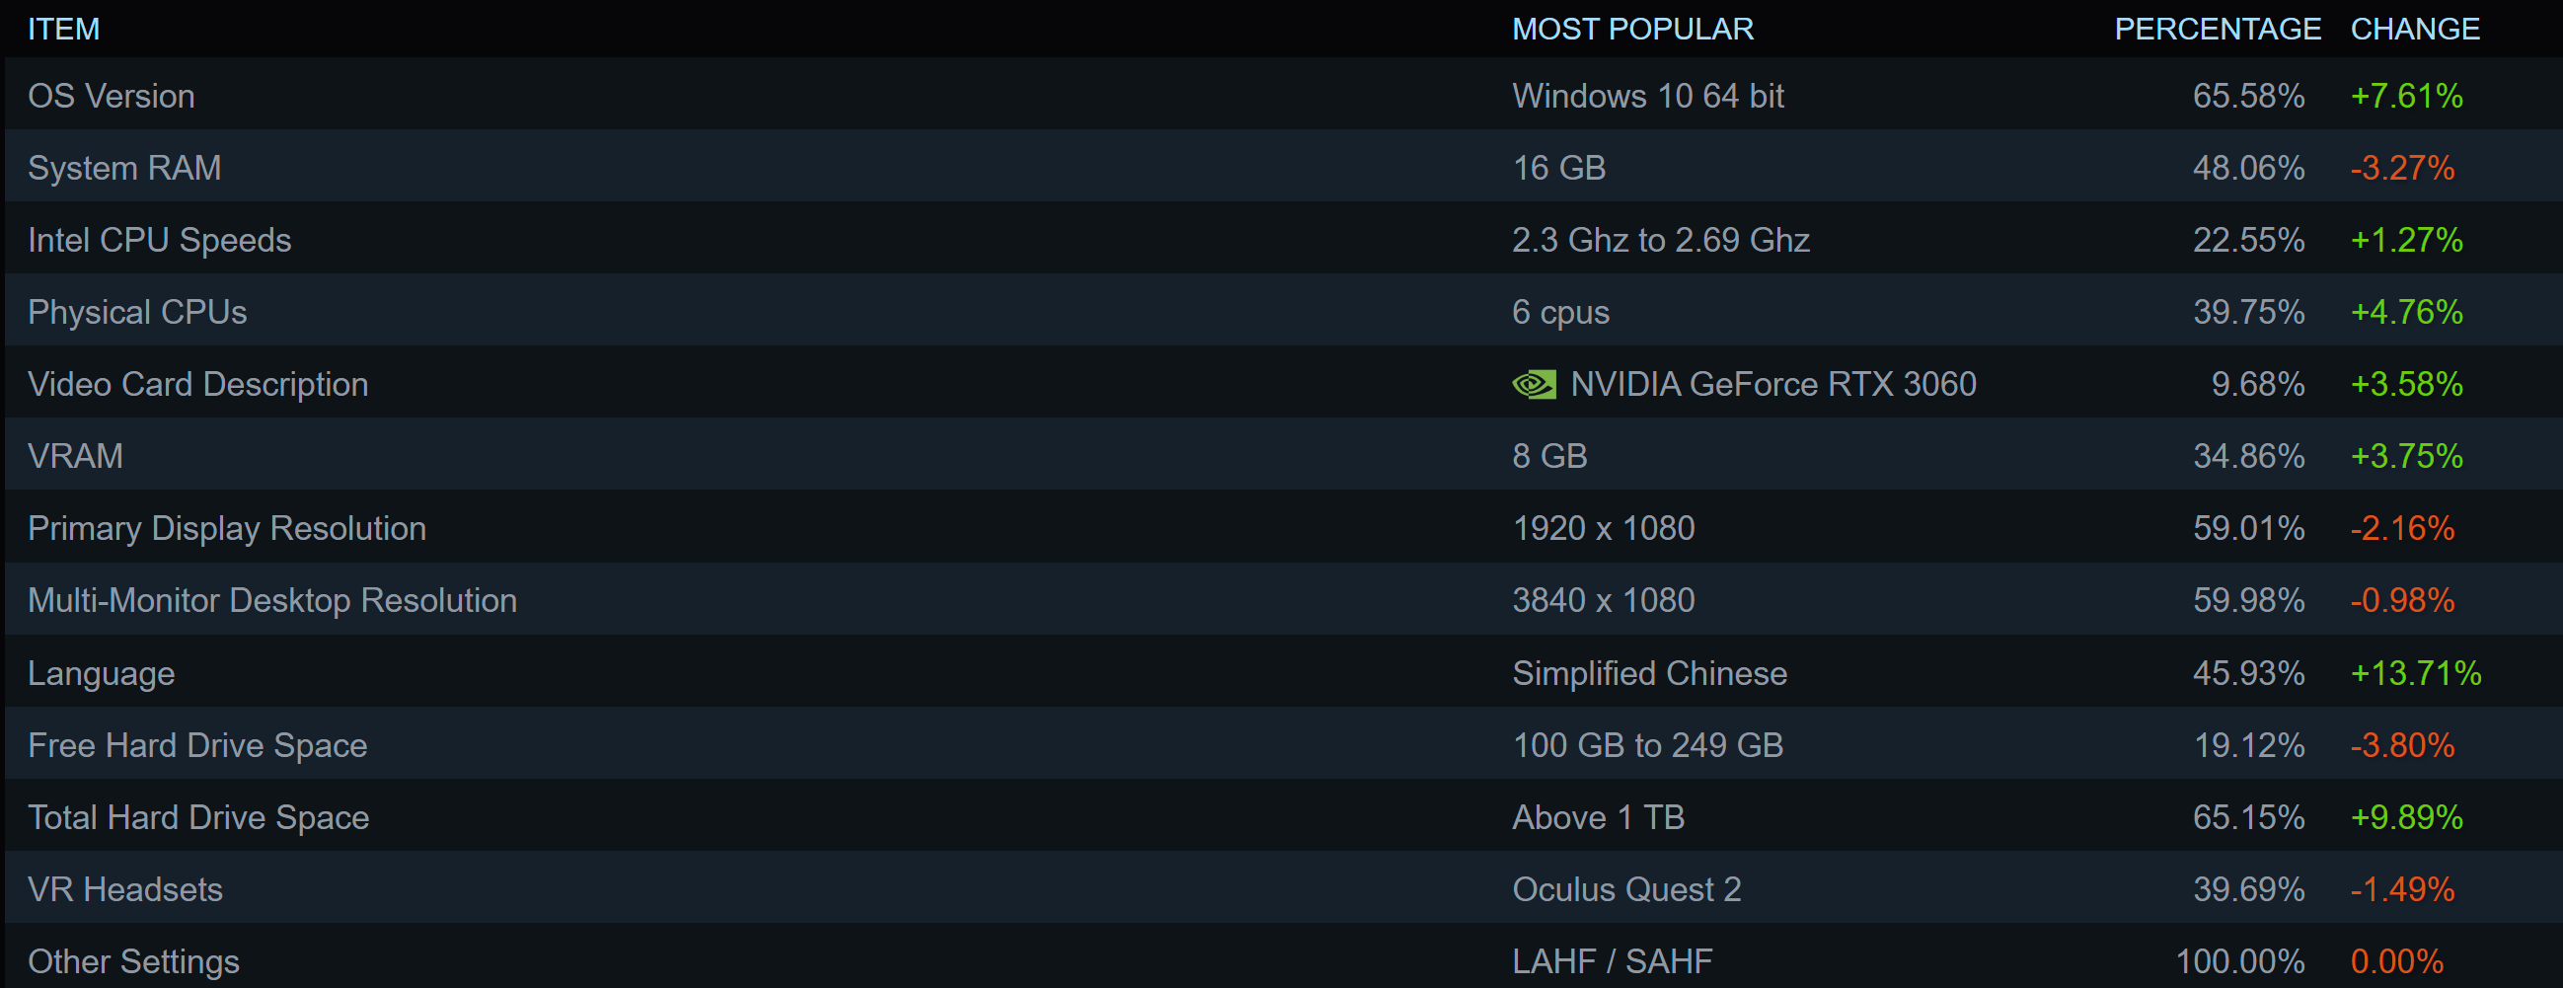The height and width of the screenshot is (988, 2563).
Task: Open the VR Headsets row
Action: tap(125, 889)
